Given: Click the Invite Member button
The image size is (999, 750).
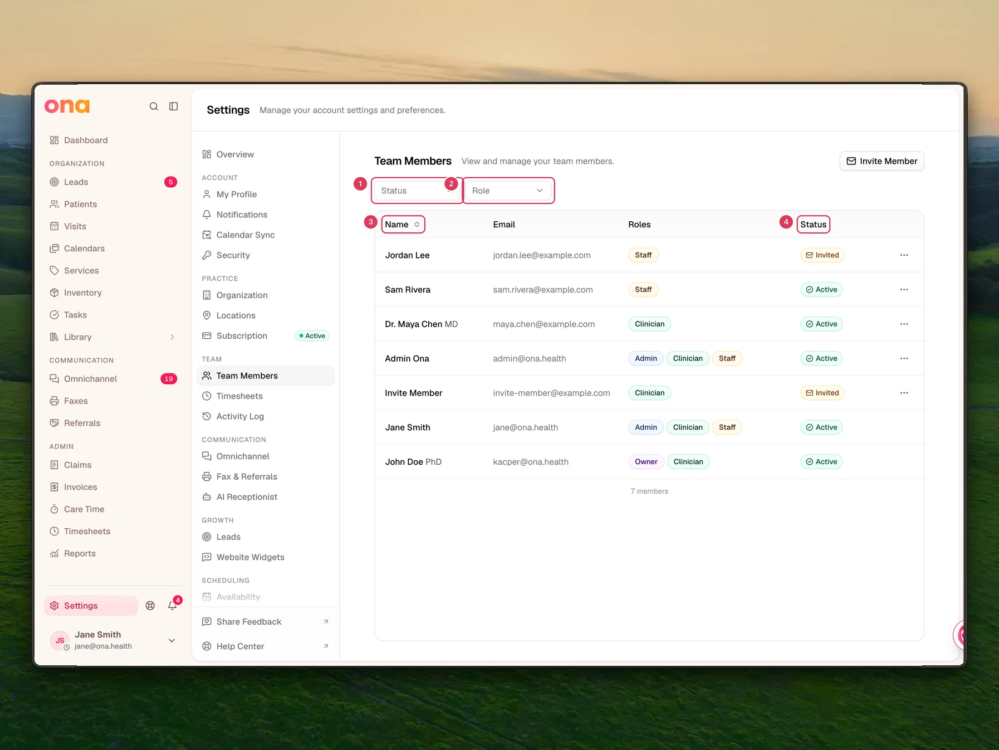Looking at the screenshot, I should pyautogui.click(x=882, y=161).
